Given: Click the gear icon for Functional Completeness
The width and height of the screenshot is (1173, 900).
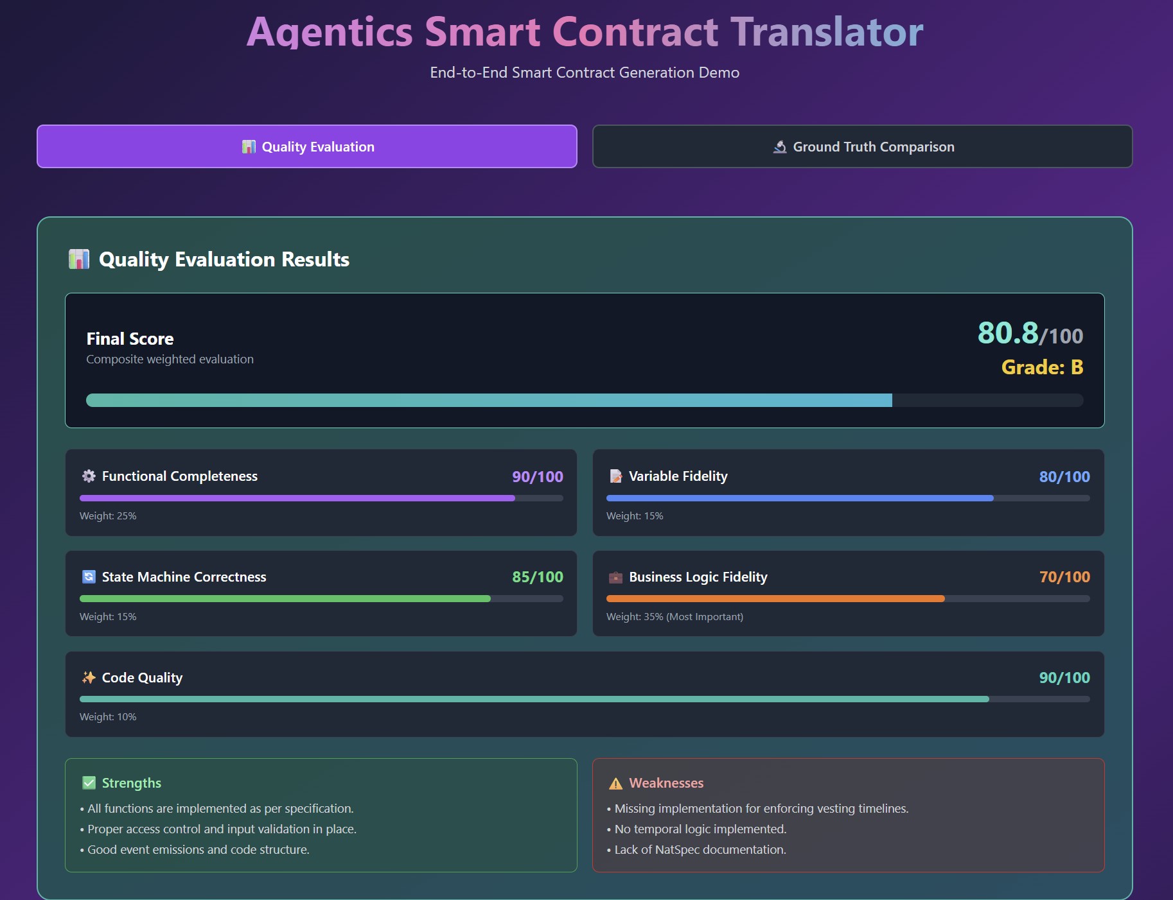Looking at the screenshot, I should click(x=89, y=476).
